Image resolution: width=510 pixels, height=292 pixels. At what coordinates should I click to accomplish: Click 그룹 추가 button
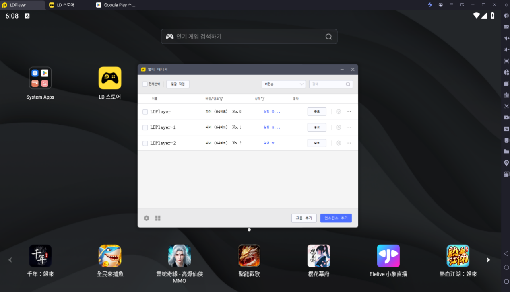tap(304, 218)
